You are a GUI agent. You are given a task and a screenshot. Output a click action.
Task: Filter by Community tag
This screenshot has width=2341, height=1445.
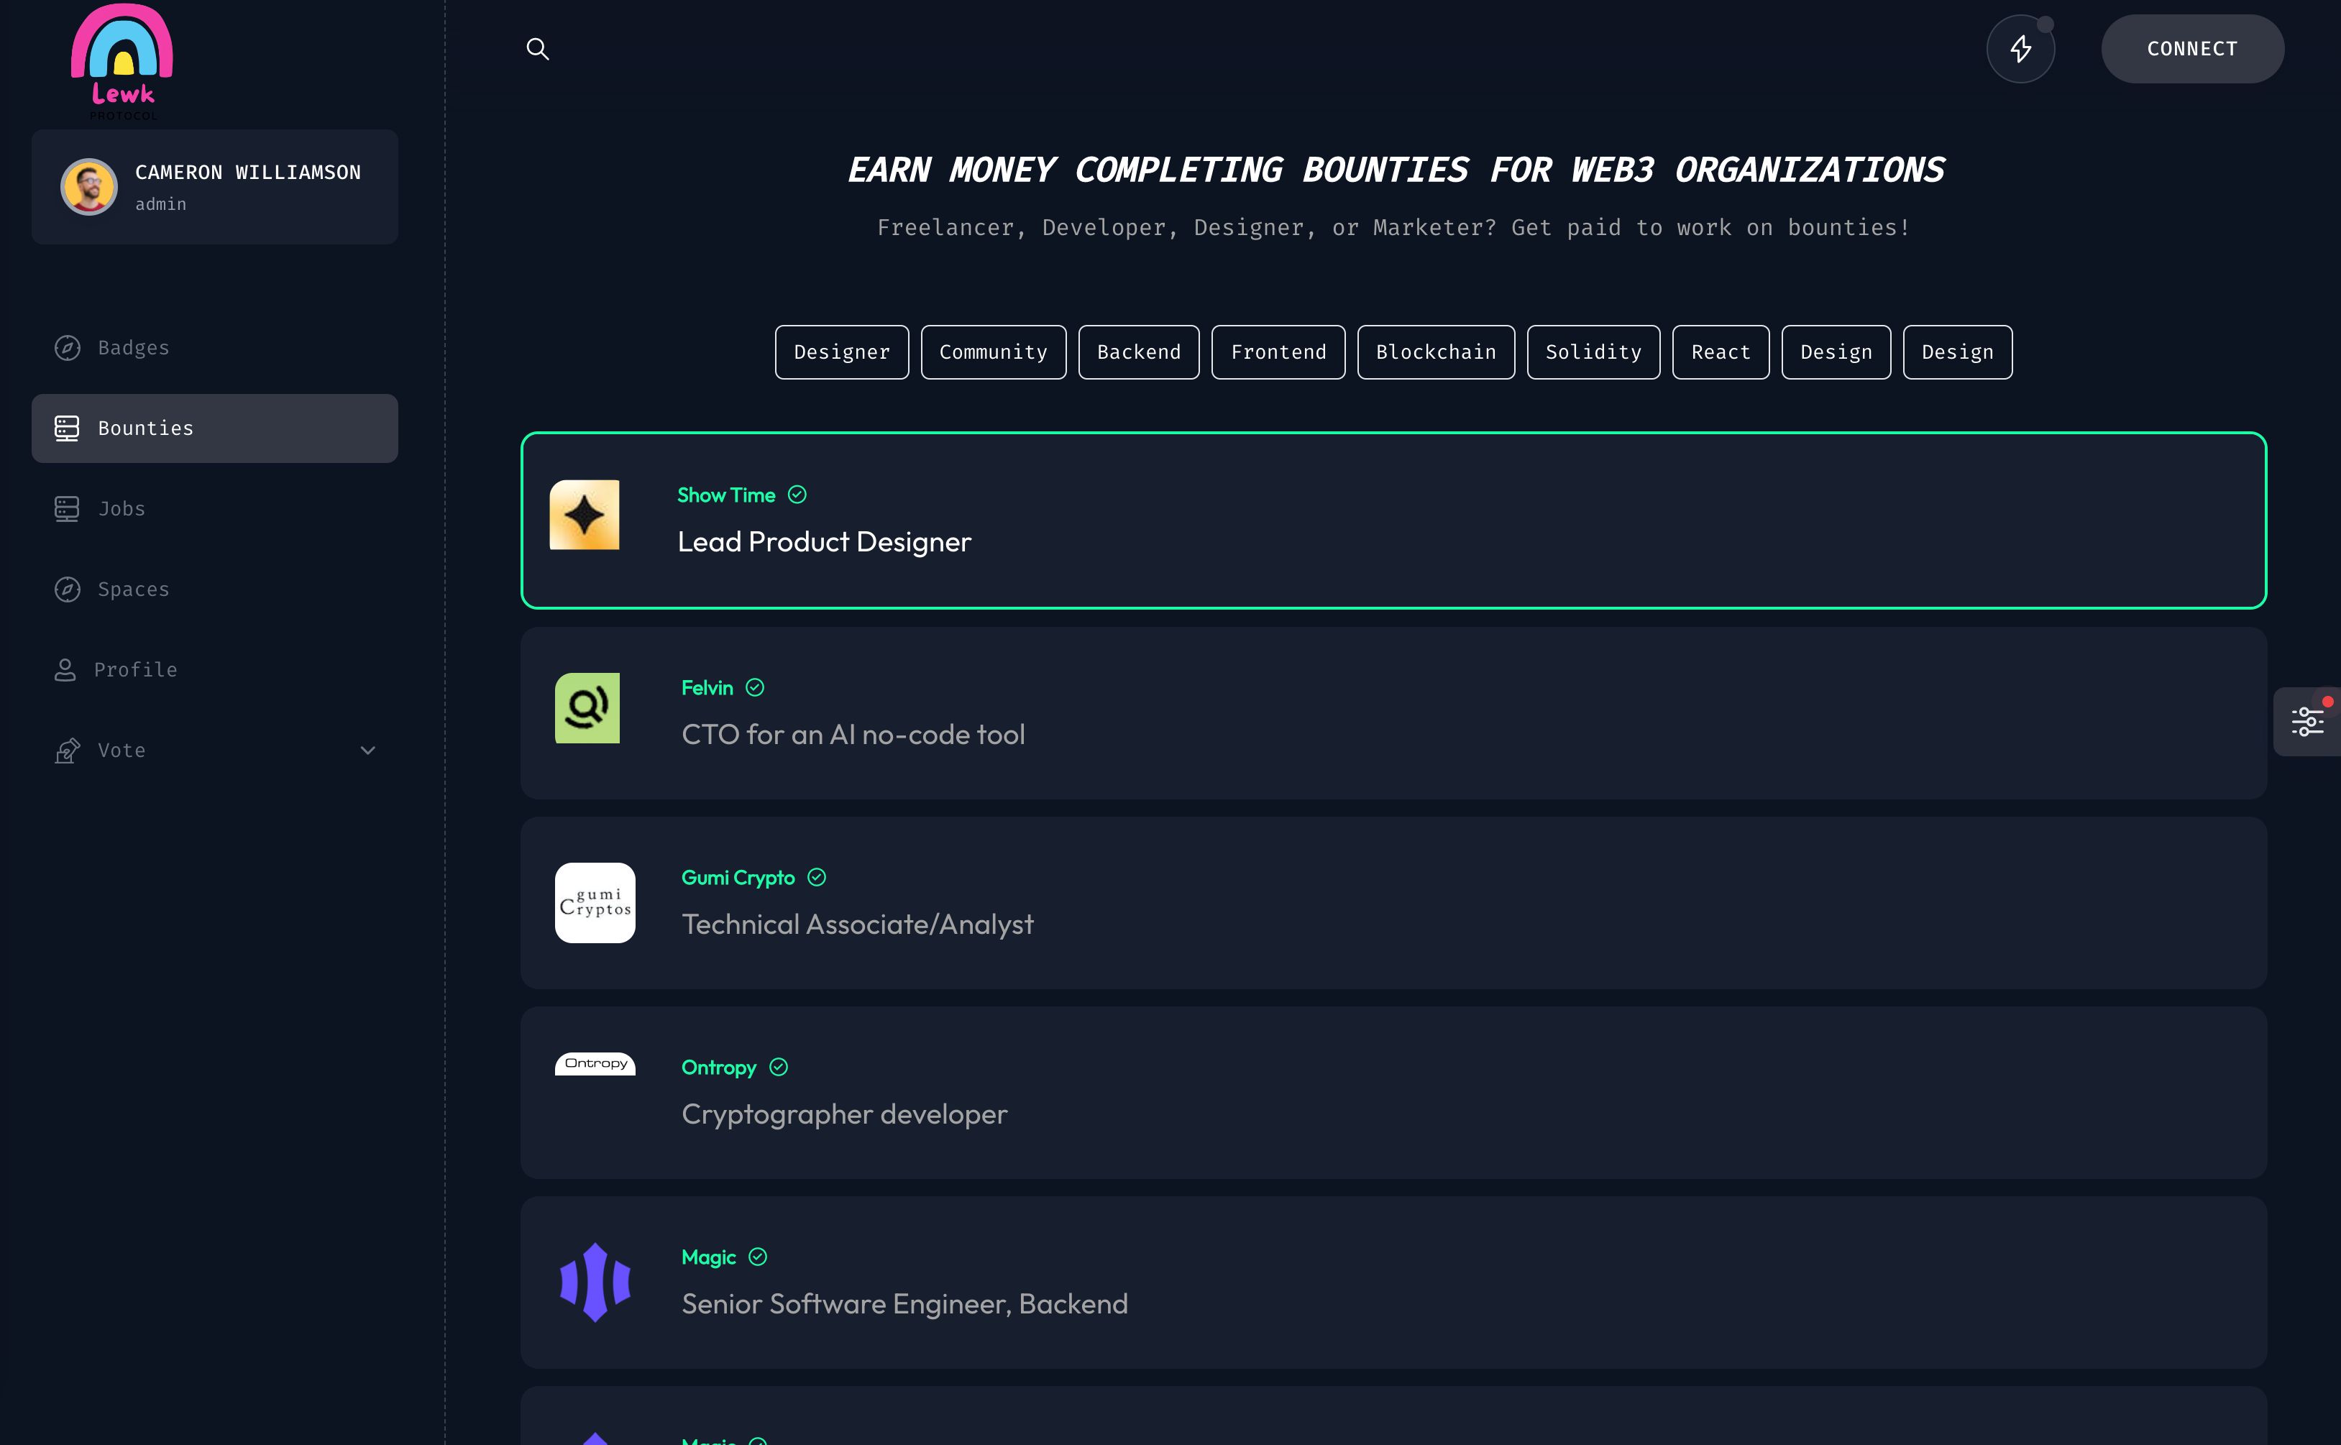point(994,353)
